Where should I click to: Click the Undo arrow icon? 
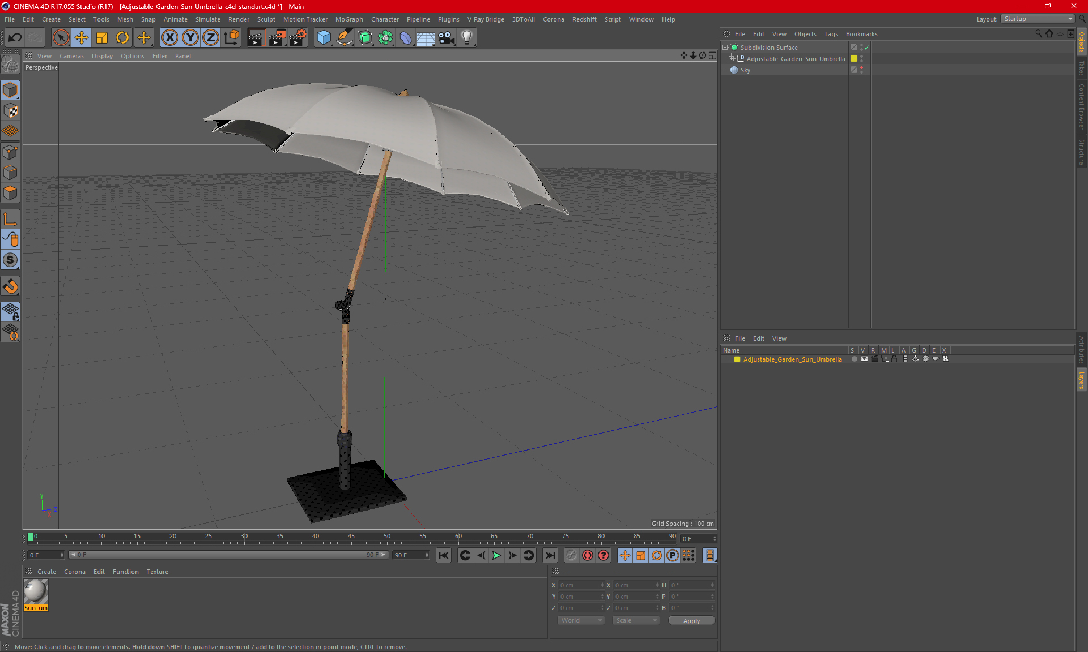15,38
